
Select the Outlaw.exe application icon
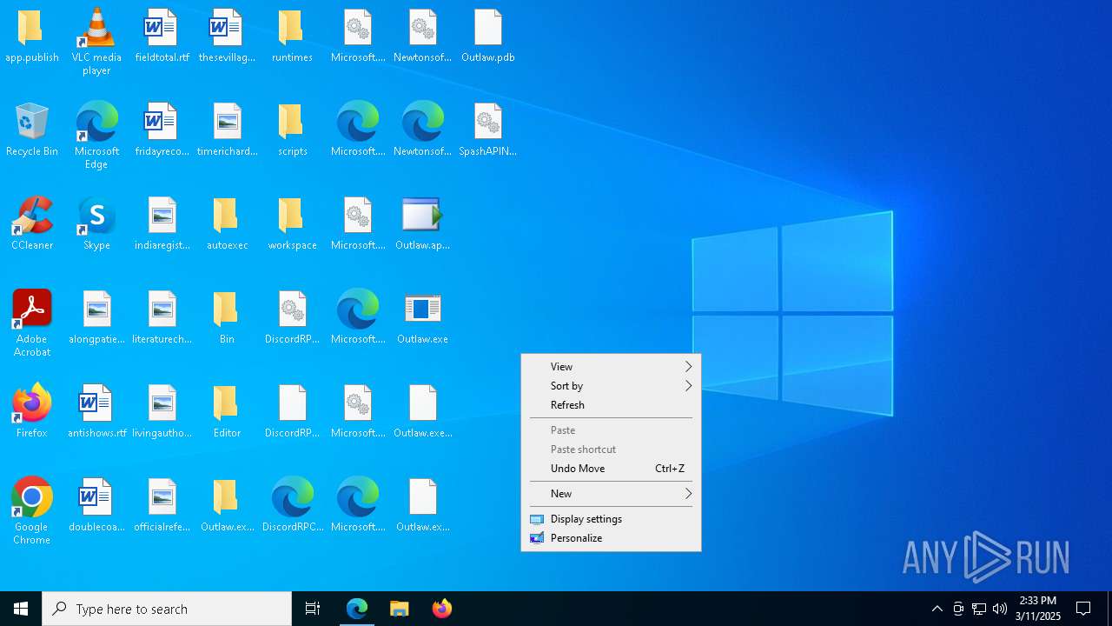(x=423, y=317)
